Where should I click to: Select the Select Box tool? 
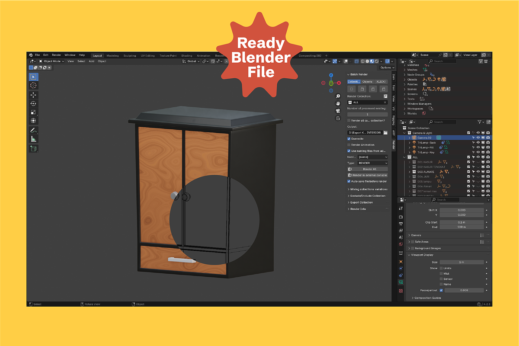pos(33,77)
